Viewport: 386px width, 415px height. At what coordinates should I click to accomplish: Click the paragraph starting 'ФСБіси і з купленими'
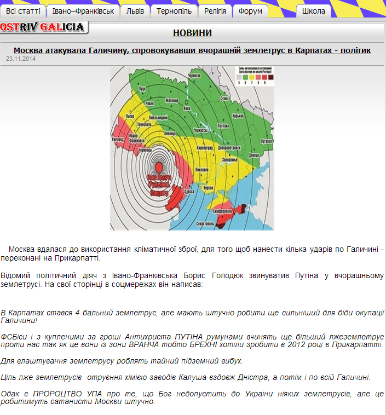click(192, 341)
